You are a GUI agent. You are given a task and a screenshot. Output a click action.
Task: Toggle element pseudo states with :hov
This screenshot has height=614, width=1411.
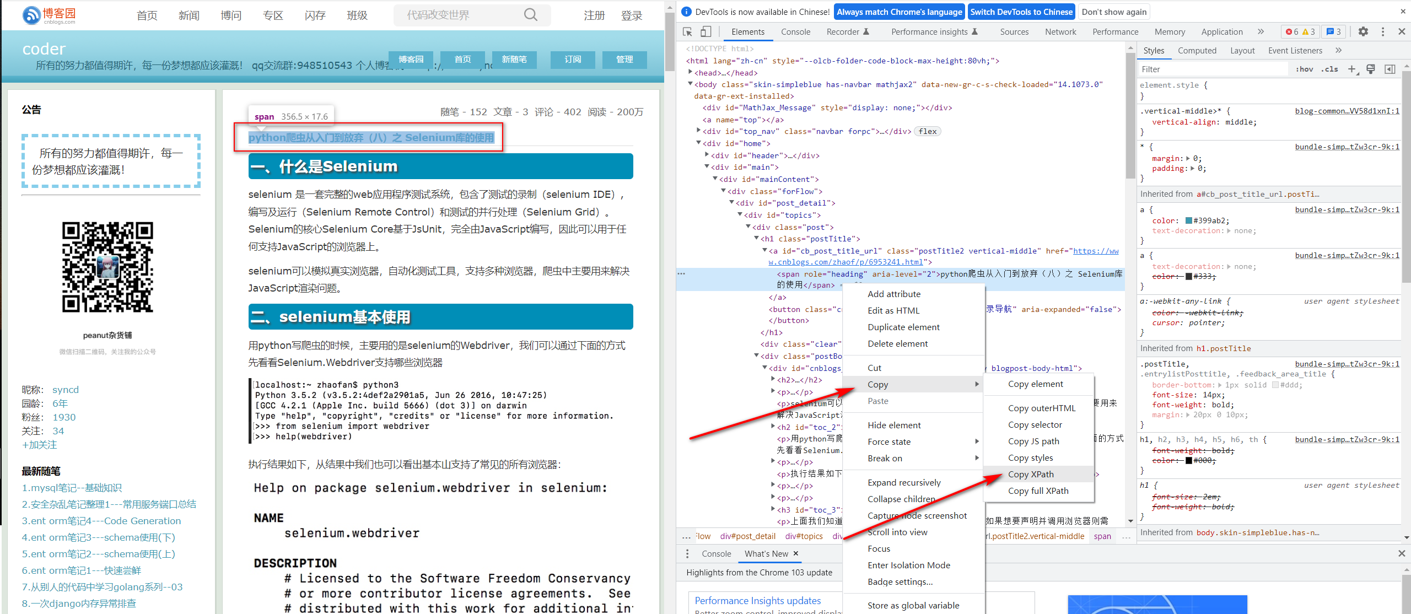1304,69
